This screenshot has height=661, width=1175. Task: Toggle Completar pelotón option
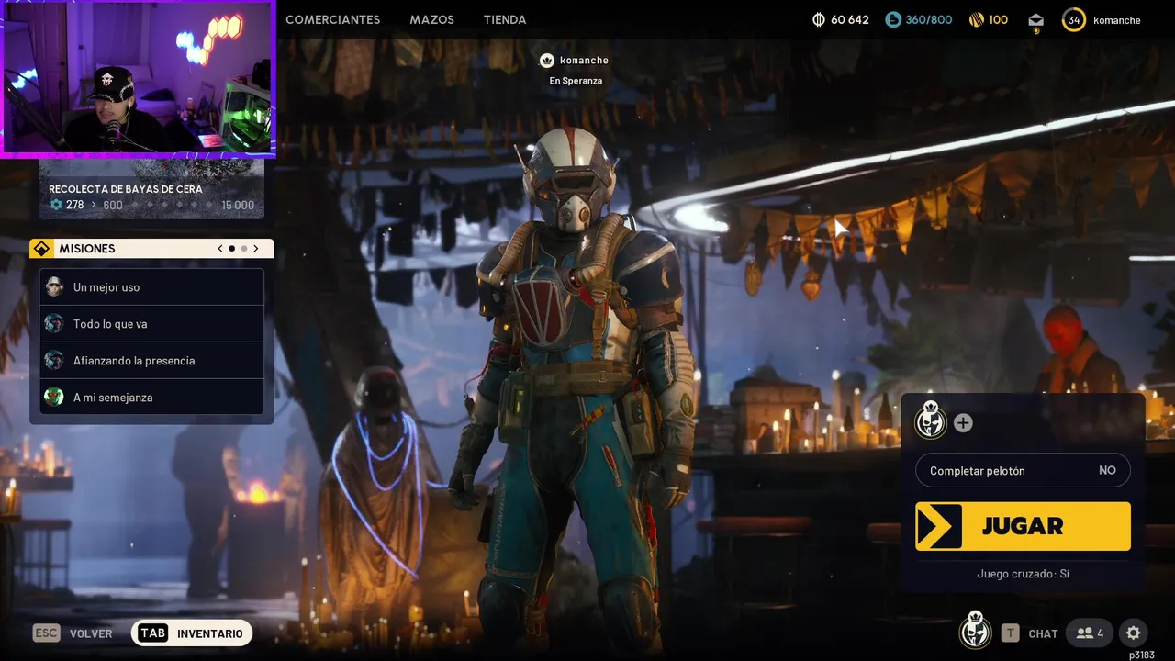pos(1023,470)
